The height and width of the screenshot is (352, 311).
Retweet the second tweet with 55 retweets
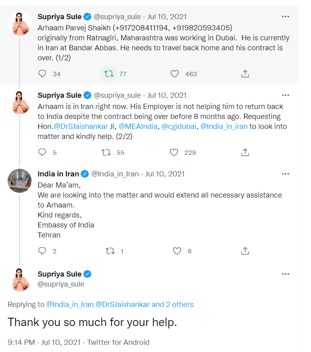pos(106,152)
